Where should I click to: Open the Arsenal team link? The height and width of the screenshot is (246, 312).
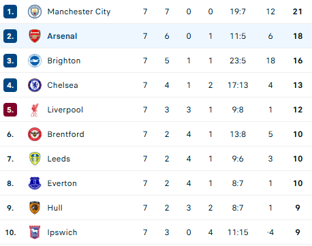tap(62, 36)
